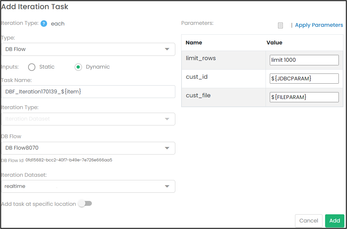
Task: Select the Static inputs radio button
Action: pyautogui.click(x=32, y=67)
